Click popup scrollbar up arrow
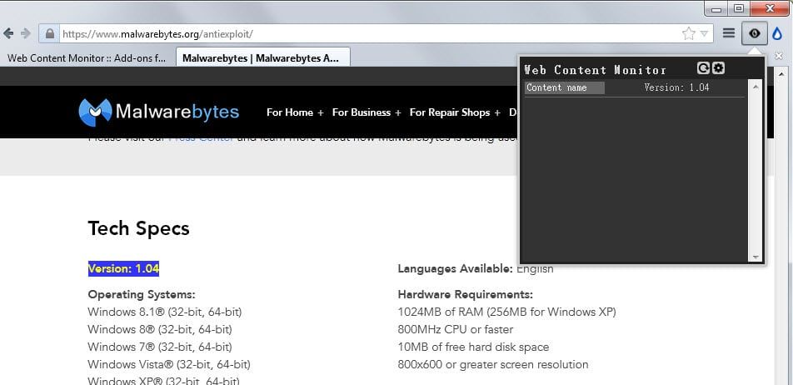Screen dimensions: 793x385 pyautogui.click(x=756, y=87)
